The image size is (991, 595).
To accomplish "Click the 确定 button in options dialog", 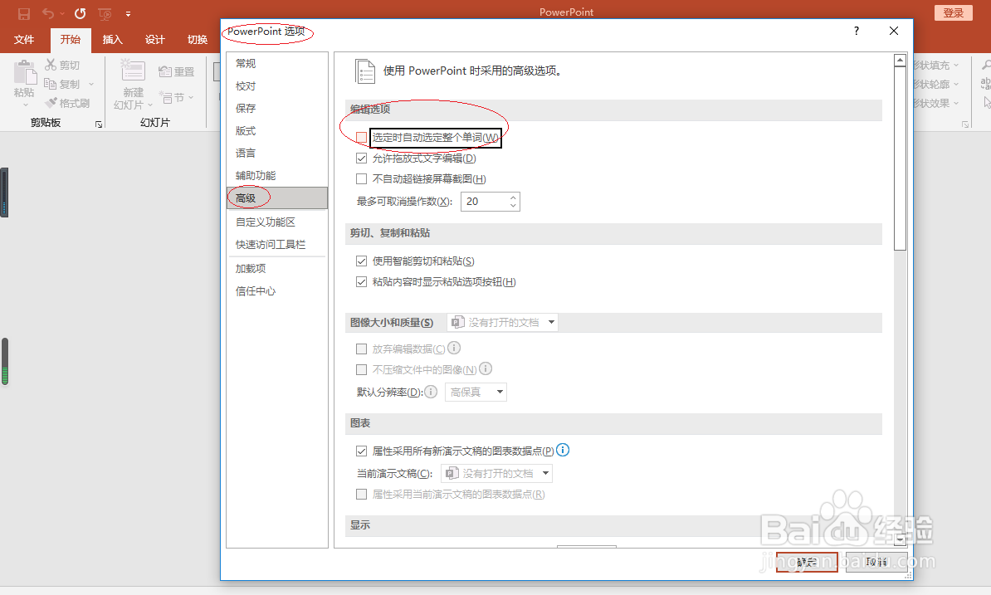I will [807, 562].
